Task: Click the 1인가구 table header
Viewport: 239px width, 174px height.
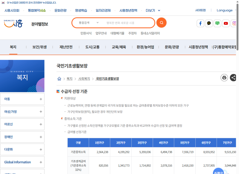Action: (x=99, y=143)
